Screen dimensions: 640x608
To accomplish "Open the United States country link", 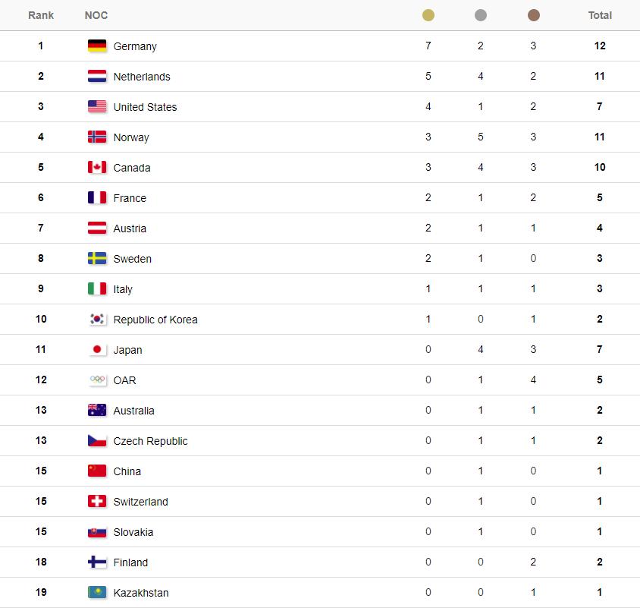I will pyautogui.click(x=145, y=107).
